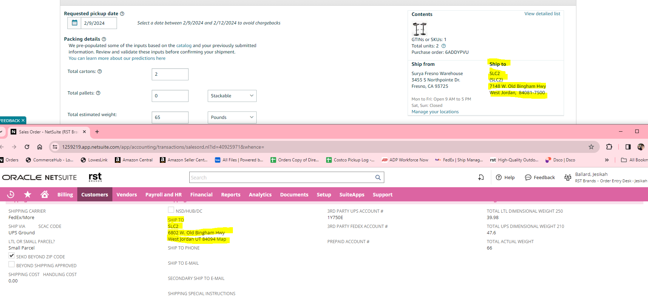The height and width of the screenshot is (304, 648).
Task: Open NetSuite Help
Action: [x=505, y=177]
